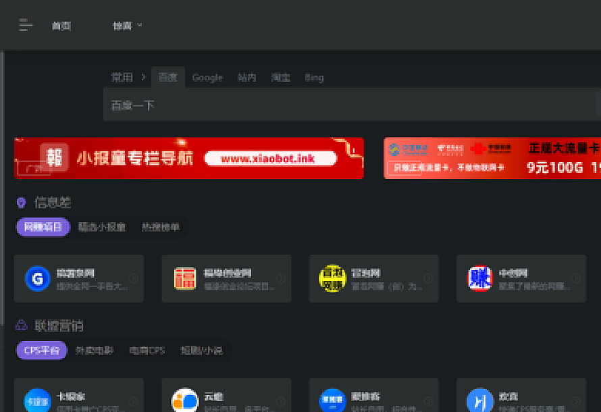
Task: Select the 外卖电影 category pill
Action: click(95, 351)
